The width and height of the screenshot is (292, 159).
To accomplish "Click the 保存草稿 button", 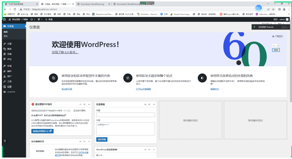I will point(102,139).
